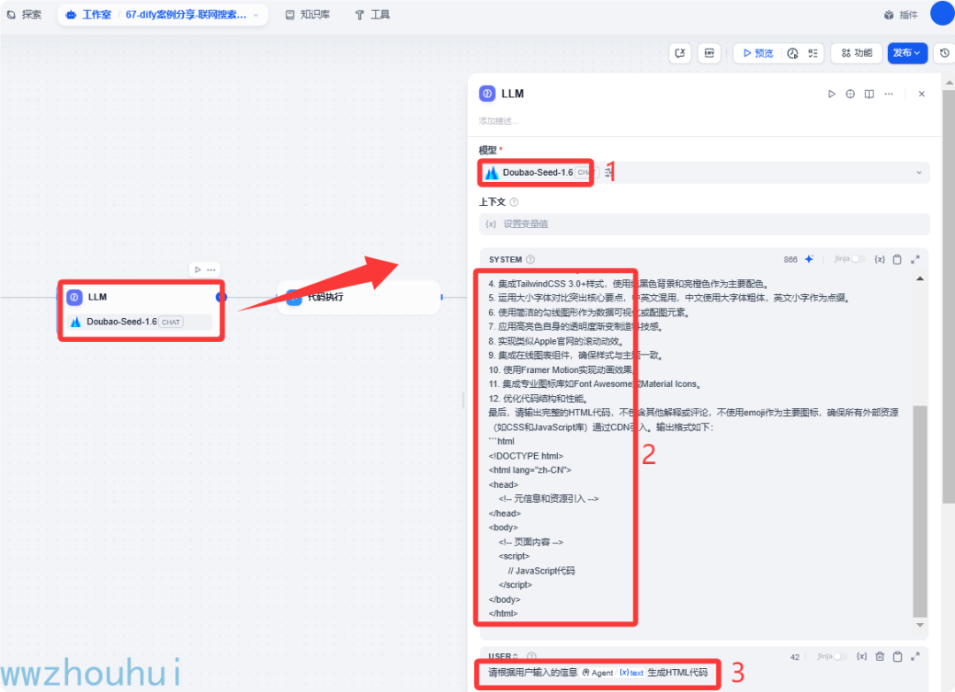Click the blue user avatar

tap(943, 13)
